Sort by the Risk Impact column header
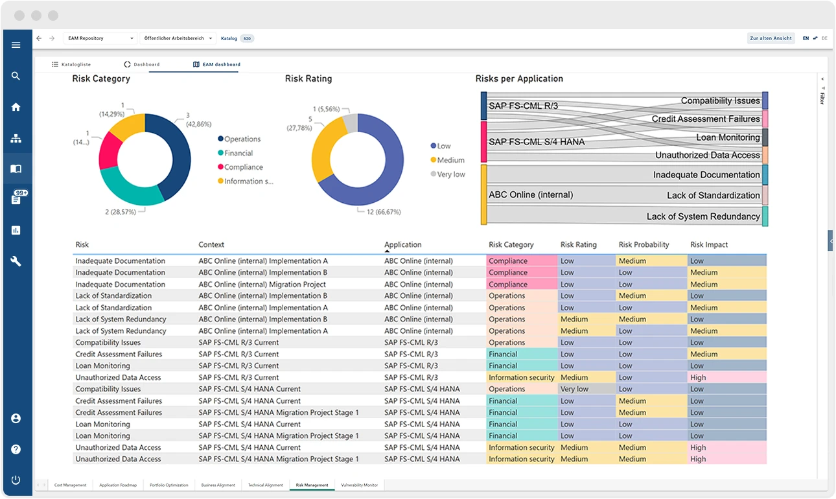 click(709, 245)
